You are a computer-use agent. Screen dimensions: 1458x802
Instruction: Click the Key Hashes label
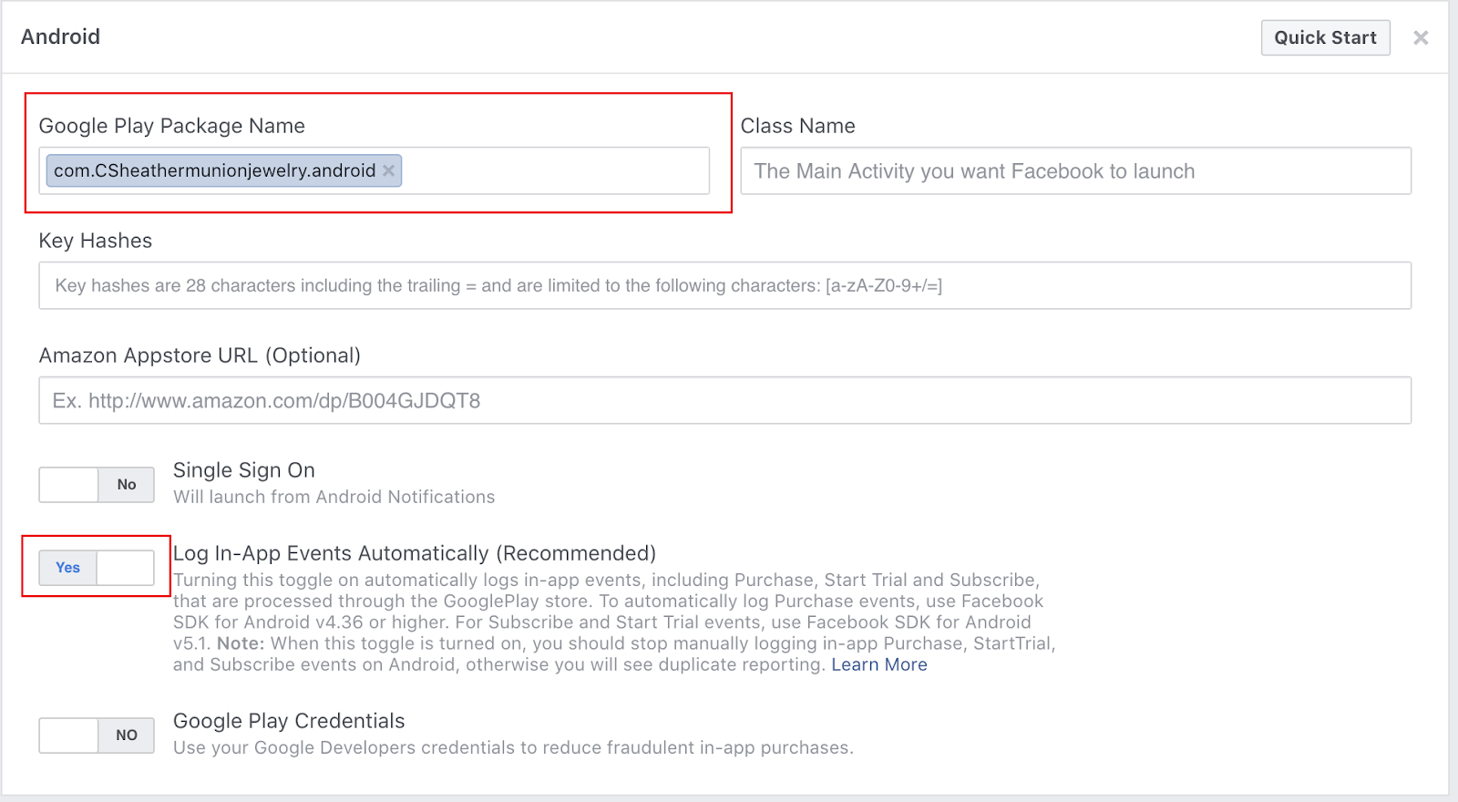[95, 241]
